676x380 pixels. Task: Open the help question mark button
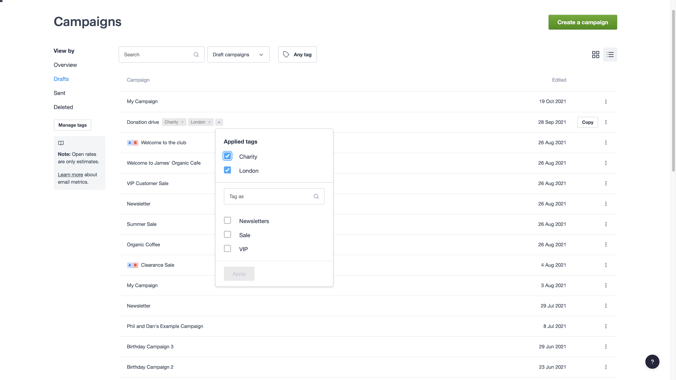pos(652,362)
